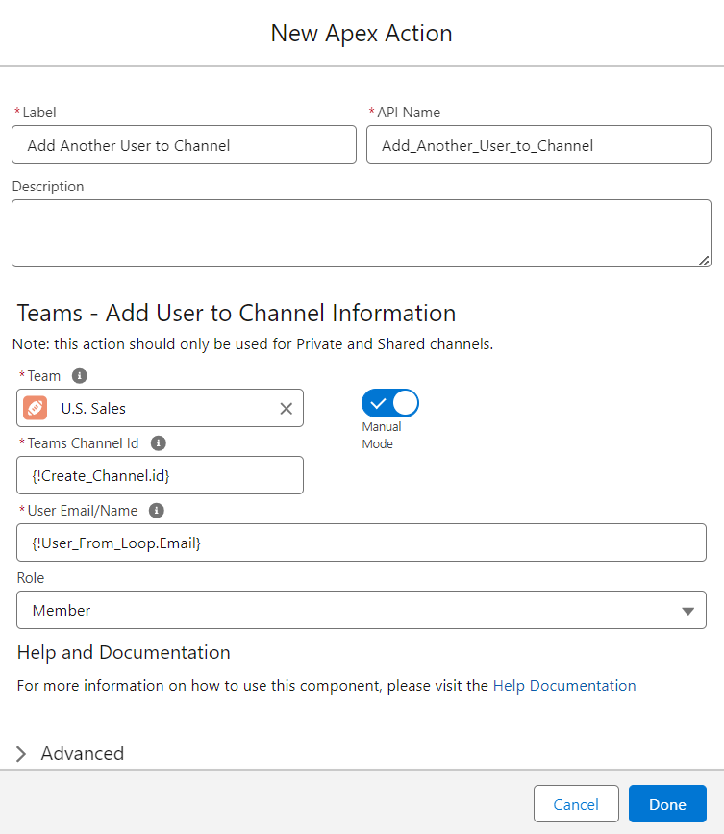Image resolution: width=724 pixels, height=834 pixels.
Task: Click the 'Teams - Add User to Channel Information' heading
Action: (237, 313)
